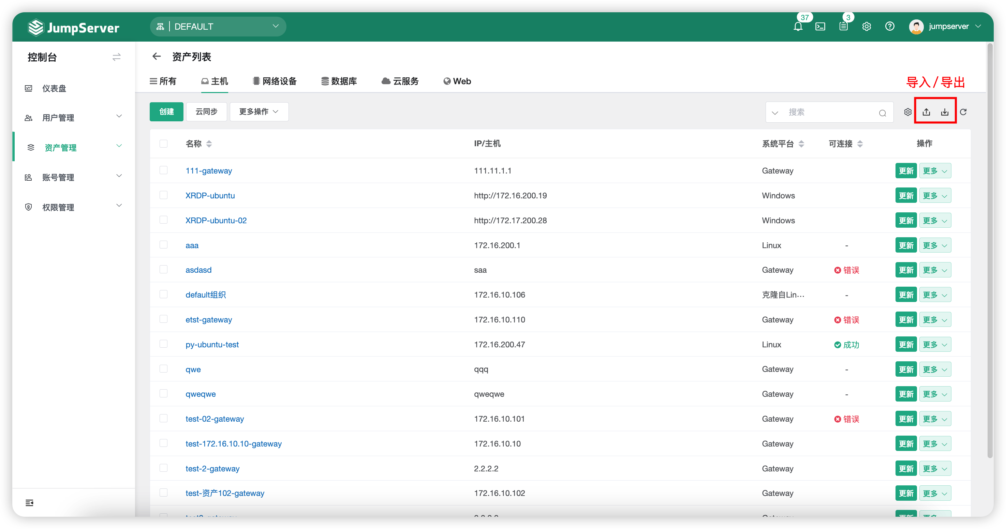Toggle the select-all checkbox in the table header
The width and height of the screenshot is (1006, 529).
pos(164,144)
